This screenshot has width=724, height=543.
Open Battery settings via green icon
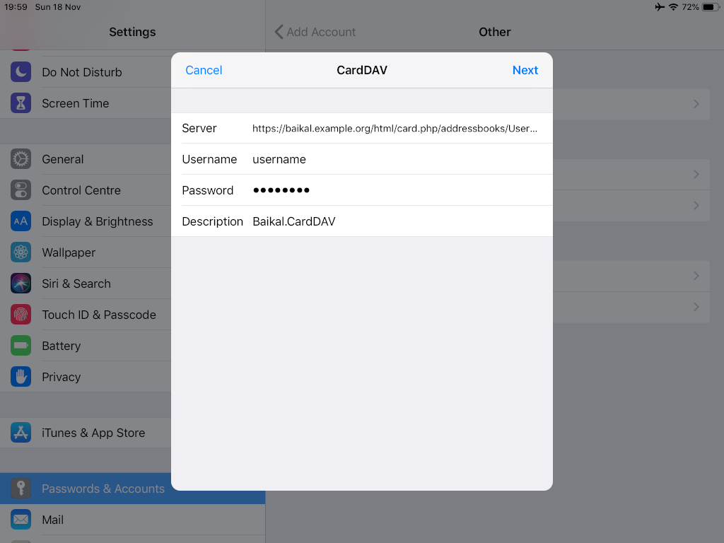pyautogui.click(x=21, y=346)
